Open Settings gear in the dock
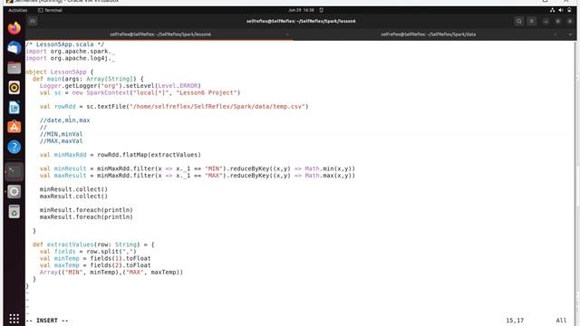This screenshot has height=326, width=580. 14,191
